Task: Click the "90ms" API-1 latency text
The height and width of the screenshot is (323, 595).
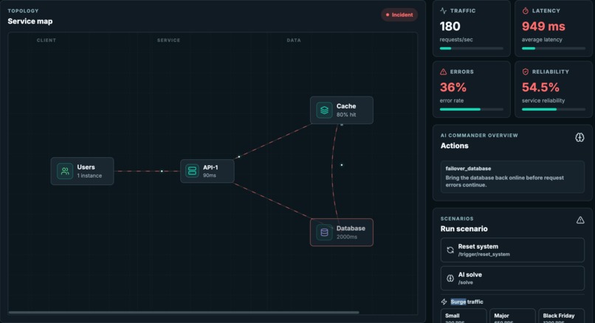Action: [x=210, y=176]
